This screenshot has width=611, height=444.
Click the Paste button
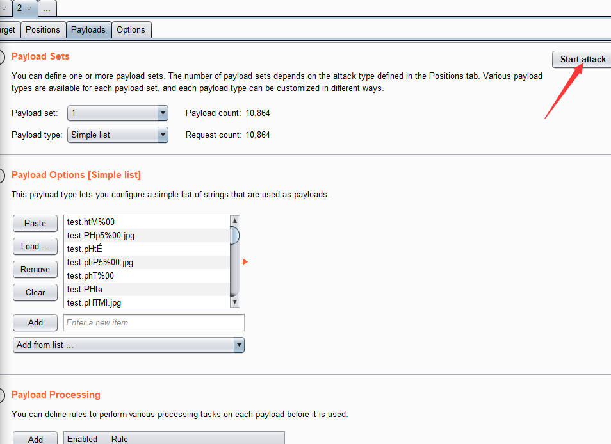coord(35,224)
